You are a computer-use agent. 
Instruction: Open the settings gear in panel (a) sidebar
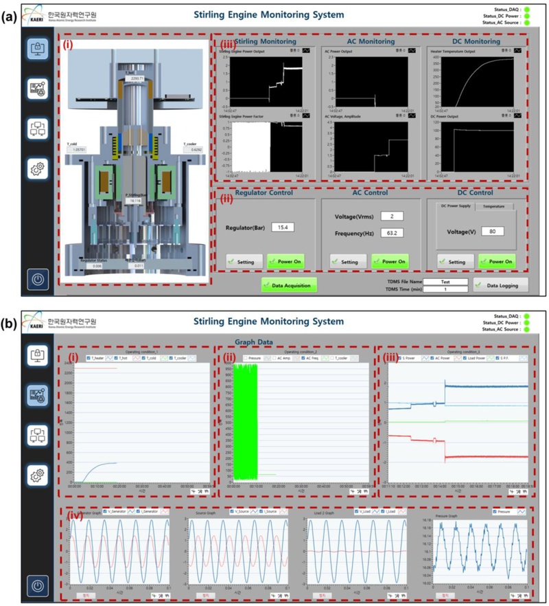click(38, 168)
